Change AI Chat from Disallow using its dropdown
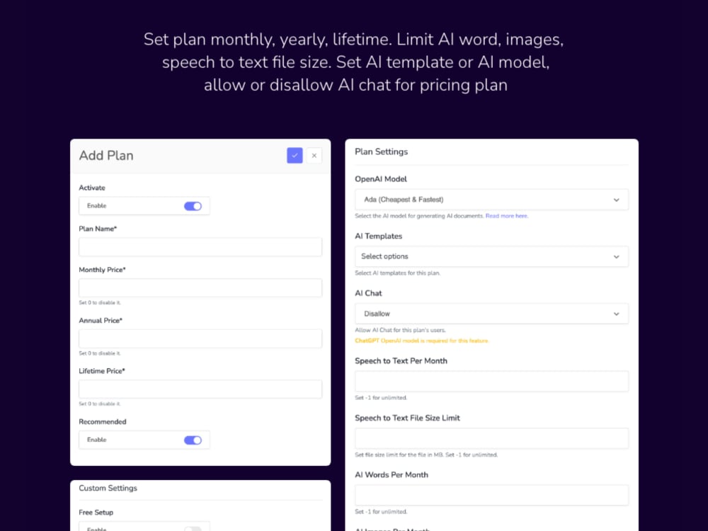 pyautogui.click(x=491, y=313)
